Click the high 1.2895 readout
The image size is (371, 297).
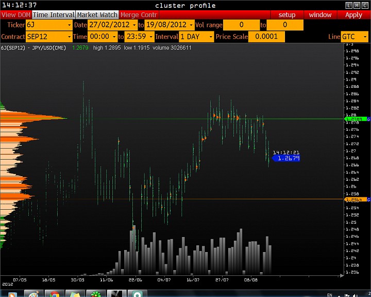coord(107,48)
